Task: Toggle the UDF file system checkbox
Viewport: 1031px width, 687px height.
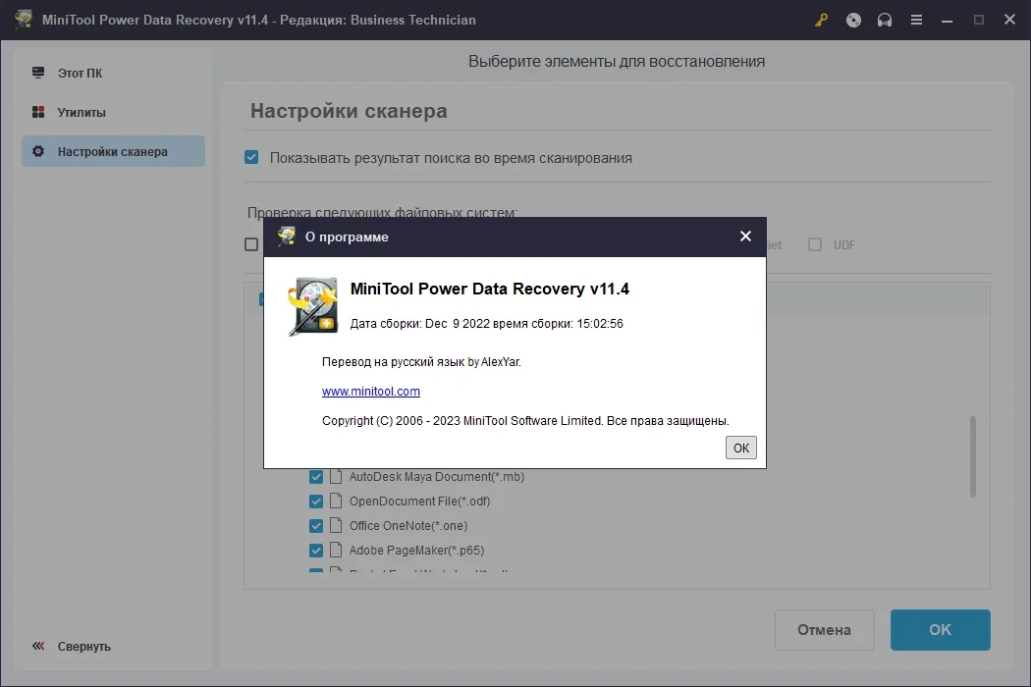Action: 815,244
